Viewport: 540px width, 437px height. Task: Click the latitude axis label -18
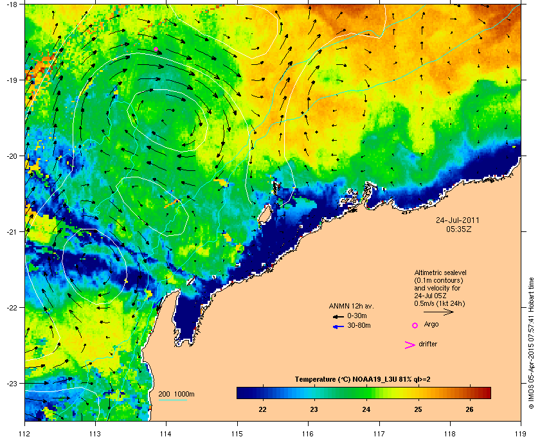[x=12, y=4]
